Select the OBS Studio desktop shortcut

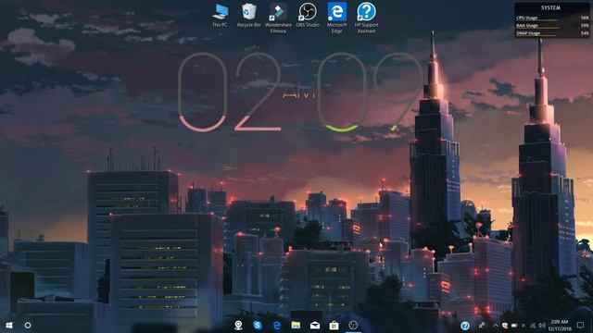pos(308,15)
